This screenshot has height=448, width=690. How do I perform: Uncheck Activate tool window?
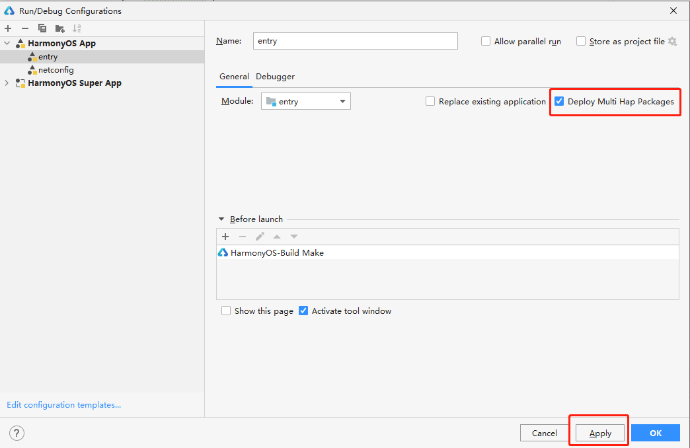[303, 311]
